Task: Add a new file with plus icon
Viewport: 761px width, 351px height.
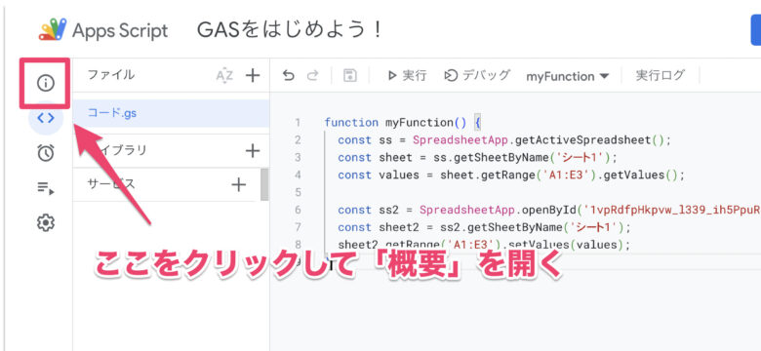Action: (x=253, y=76)
